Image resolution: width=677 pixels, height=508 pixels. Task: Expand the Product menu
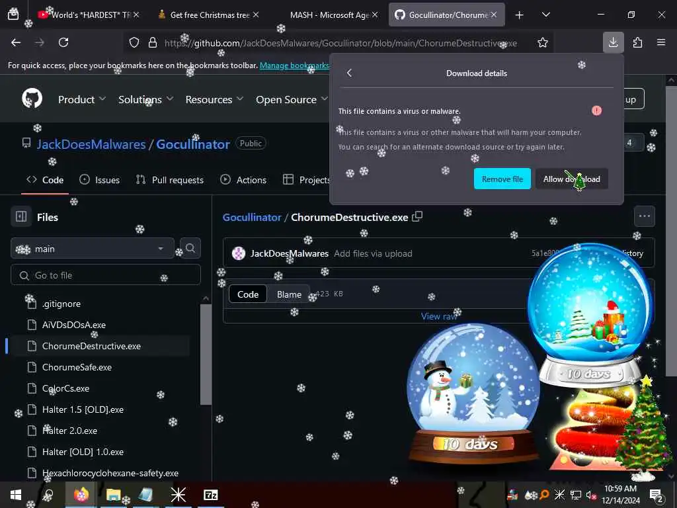[x=82, y=99]
